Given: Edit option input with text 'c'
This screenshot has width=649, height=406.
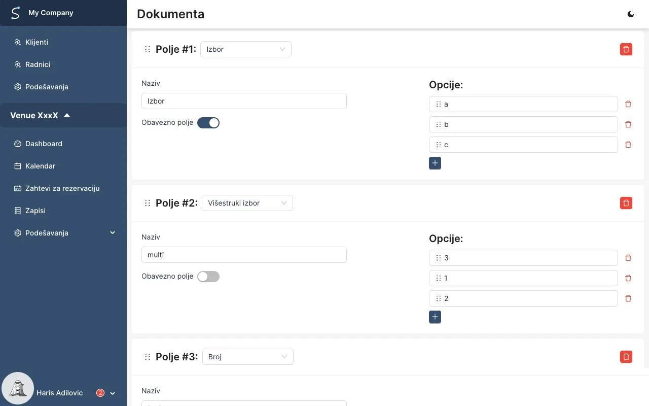Looking at the screenshot, I should [x=523, y=145].
